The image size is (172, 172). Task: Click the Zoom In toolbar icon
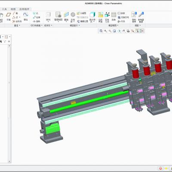105,31
